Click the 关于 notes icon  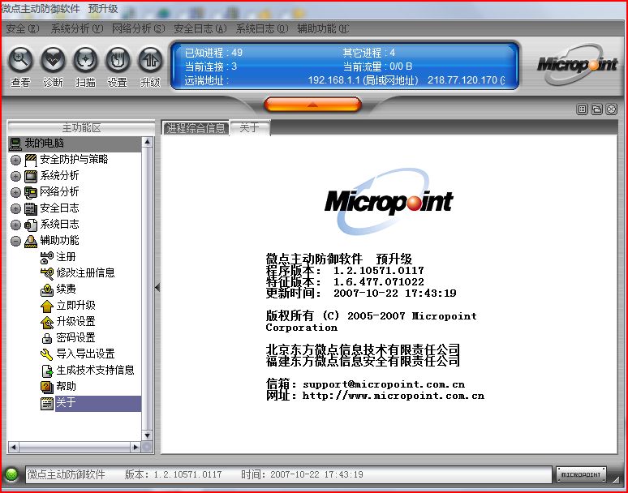47,403
